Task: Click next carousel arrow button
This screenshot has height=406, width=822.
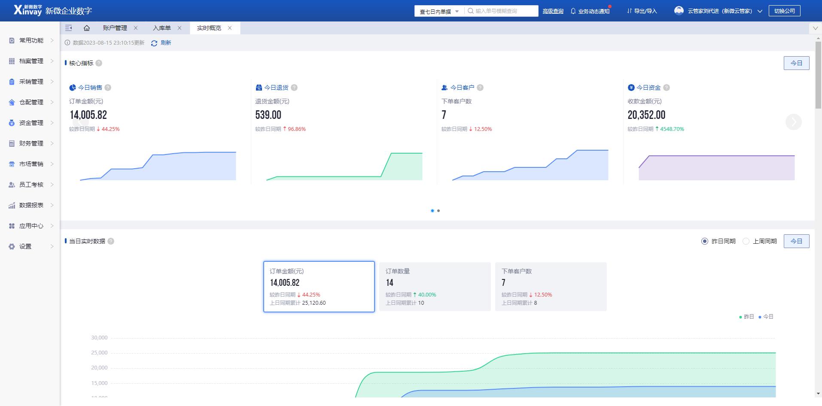Action: click(x=794, y=122)
